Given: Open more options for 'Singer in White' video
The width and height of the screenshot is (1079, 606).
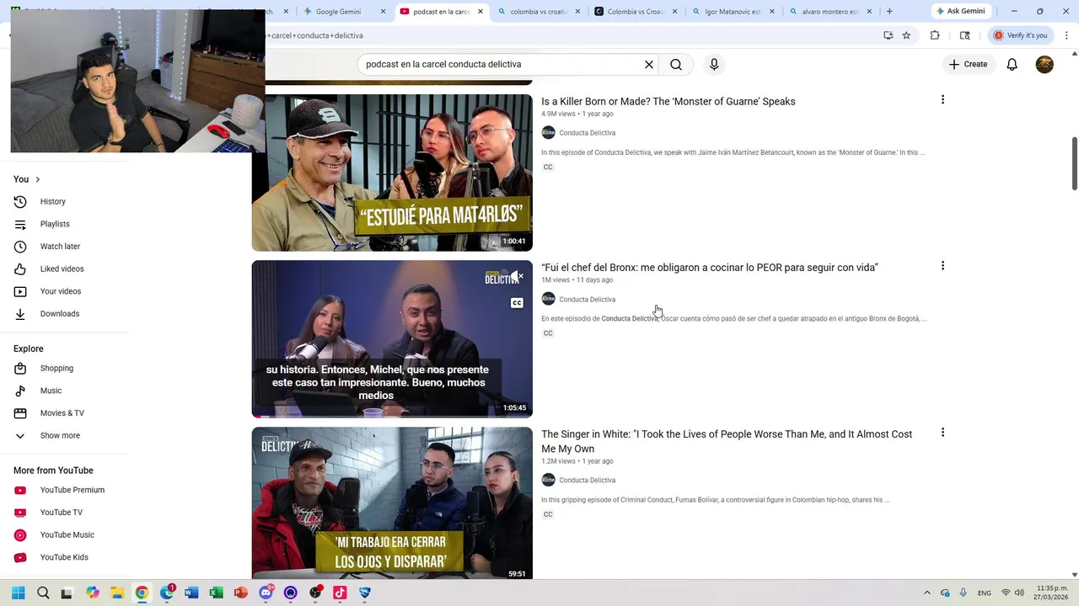Looking at the screenshot, I should [942, 433].
